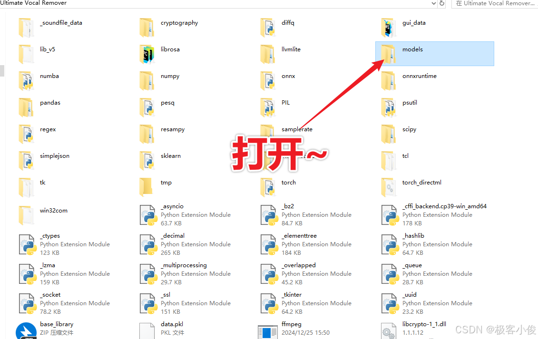538x339 pixels.
Task: Expand the address bar history dropdown
Action: (434, 3)
